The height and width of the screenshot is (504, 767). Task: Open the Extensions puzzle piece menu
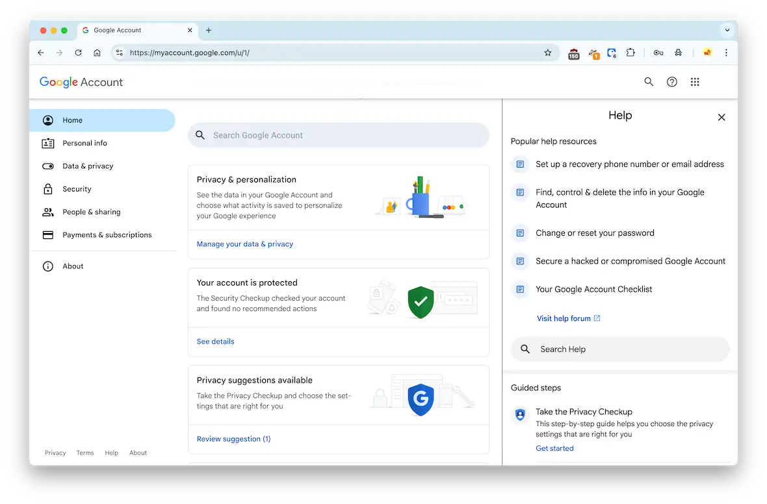(x=630, y=53)
